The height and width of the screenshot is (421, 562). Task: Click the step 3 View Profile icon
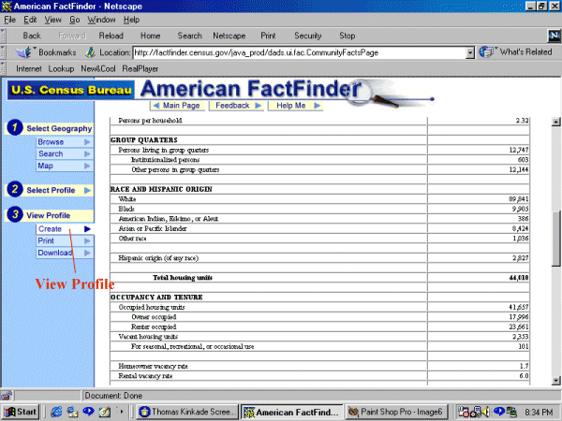(x=13, y=216)
